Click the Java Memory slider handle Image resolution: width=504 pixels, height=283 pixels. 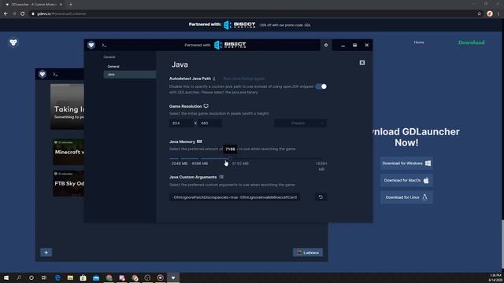tap(230, 158)
